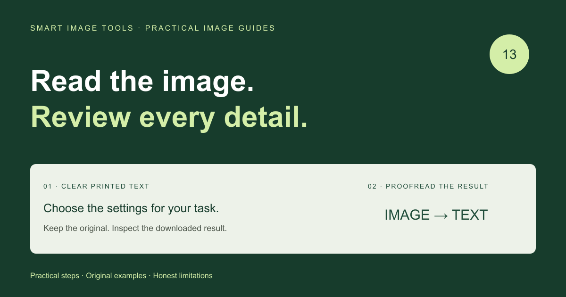Image resolution: width=566 pixels, height=297 pixels.
Task: Click the green headline 'Review every detail.'
Action: 169,117
